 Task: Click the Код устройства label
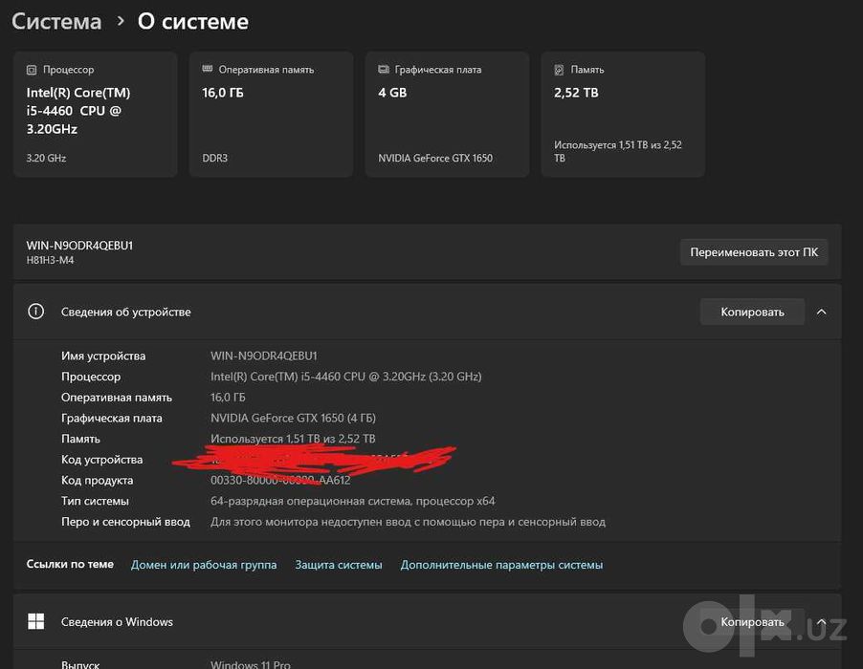point(101,460)
